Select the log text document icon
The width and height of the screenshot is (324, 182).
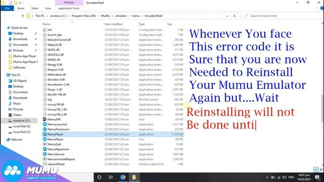45,100
